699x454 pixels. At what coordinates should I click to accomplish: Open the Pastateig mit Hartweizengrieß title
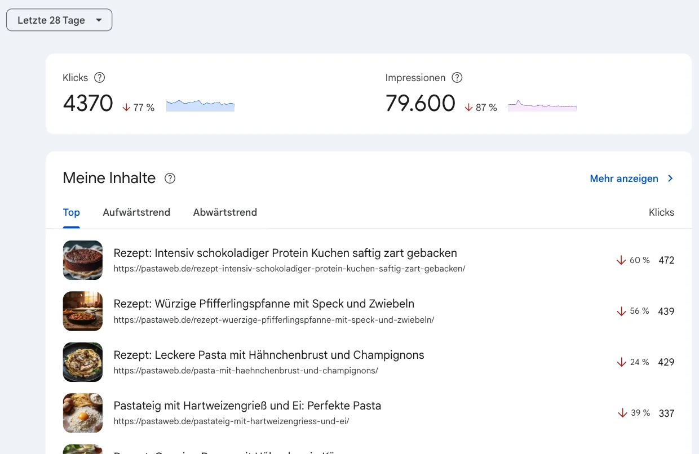[x=247, y=406]
